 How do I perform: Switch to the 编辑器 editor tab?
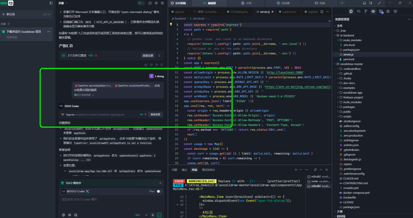pyautogui.click(x=210, y=3)
